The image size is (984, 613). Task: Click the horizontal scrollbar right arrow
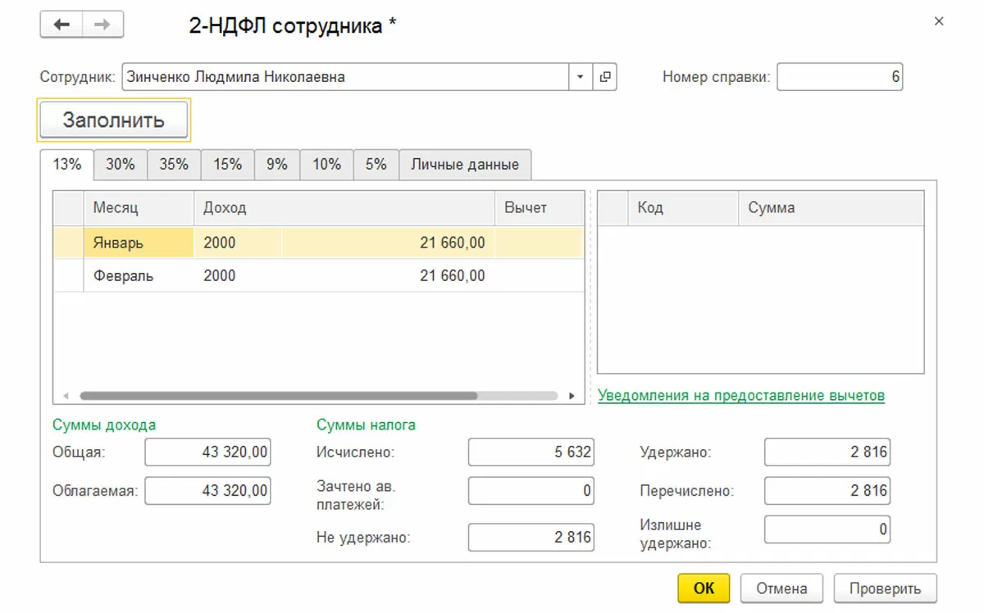572,396
